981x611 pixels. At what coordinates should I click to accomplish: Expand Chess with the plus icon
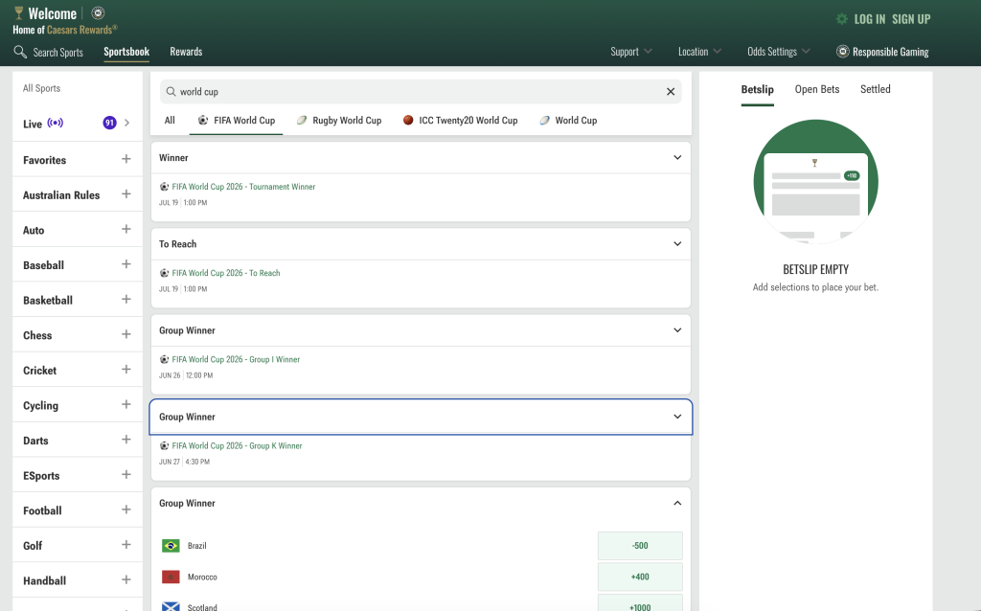click(x=125, y=334)
